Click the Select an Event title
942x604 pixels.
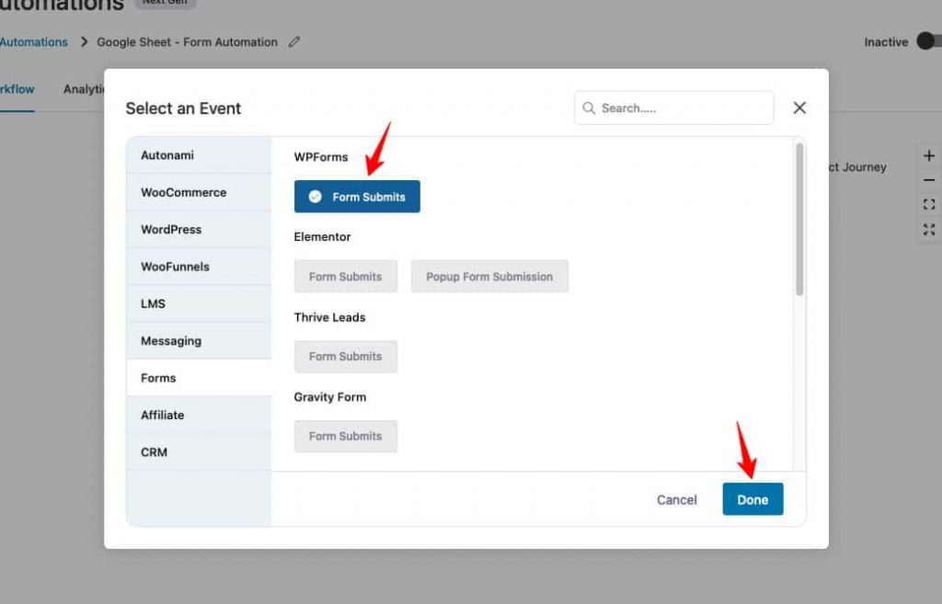click(x=183, y=108)
